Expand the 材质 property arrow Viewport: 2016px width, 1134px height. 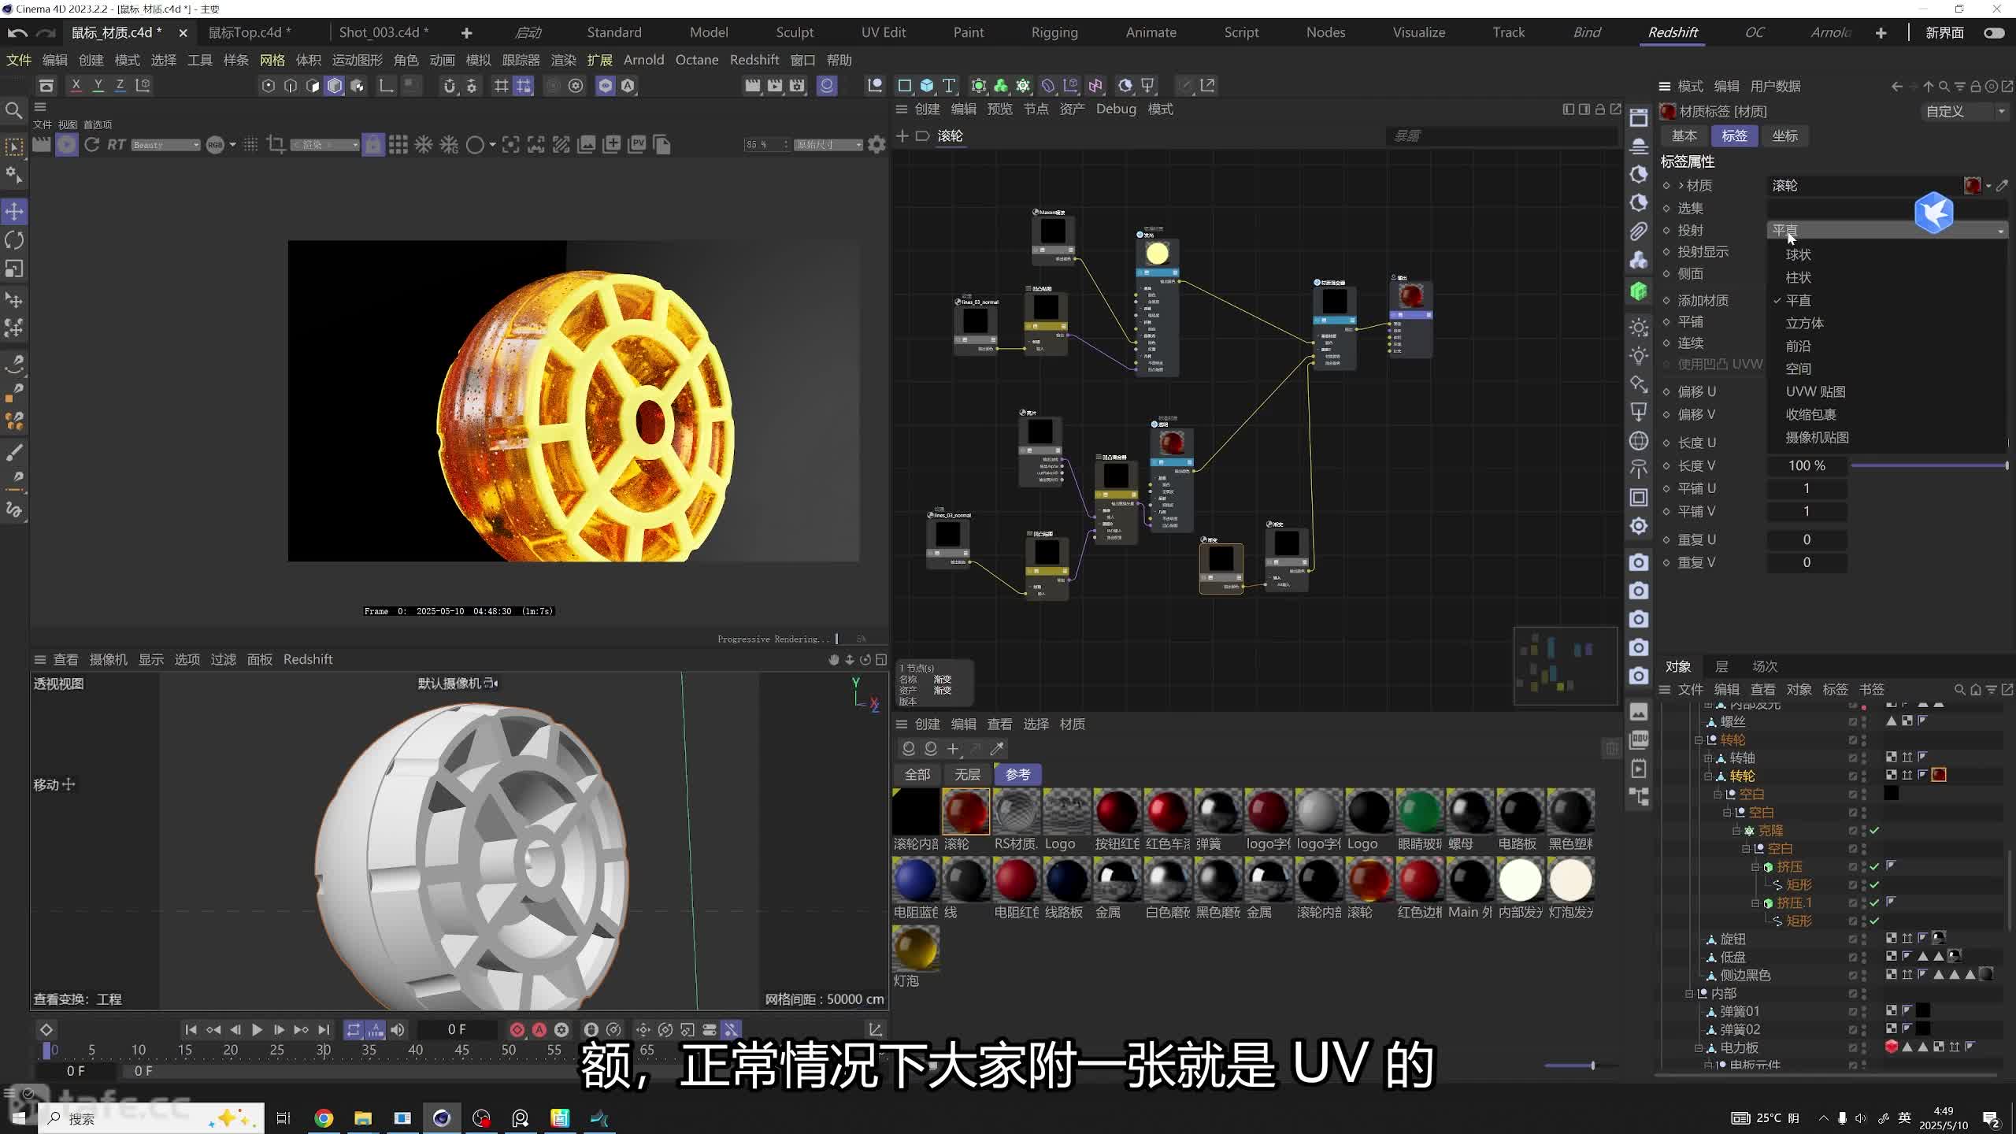tap(1681, 186)
